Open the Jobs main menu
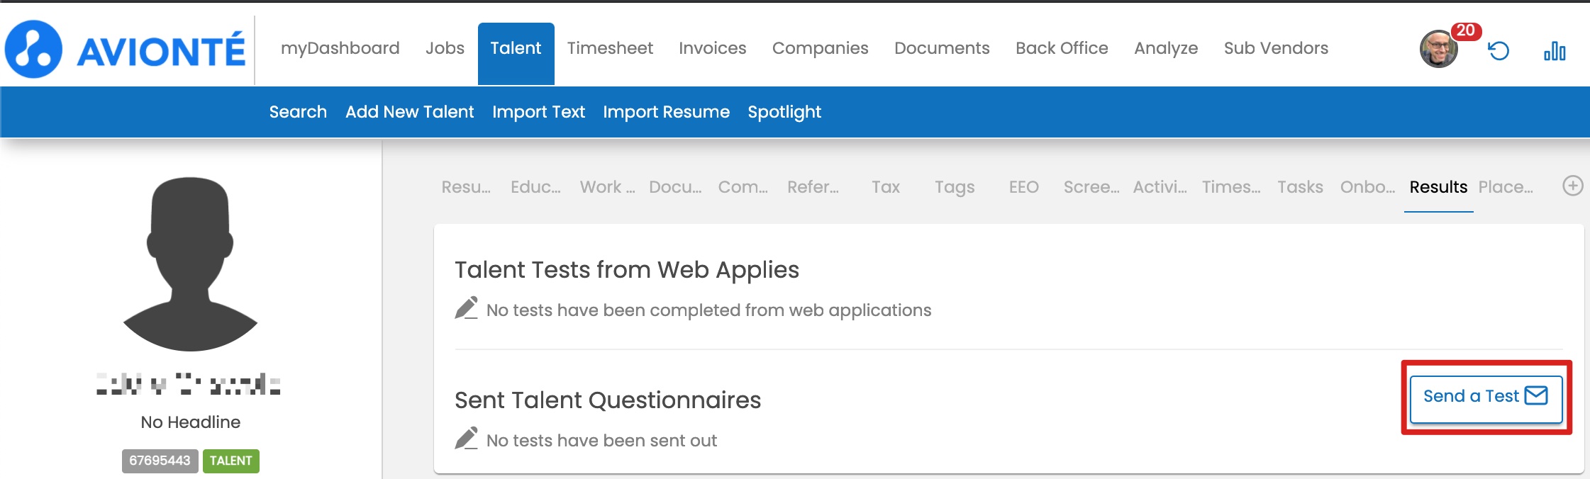Screen dimensions: 1590x479 [445, 48]
